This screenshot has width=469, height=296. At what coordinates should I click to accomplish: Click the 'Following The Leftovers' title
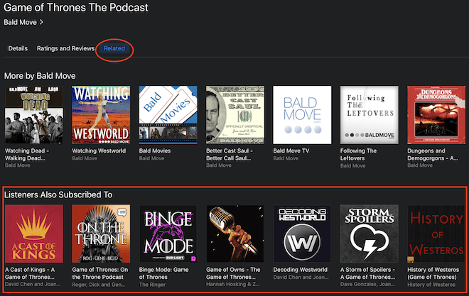pos(358,155)
